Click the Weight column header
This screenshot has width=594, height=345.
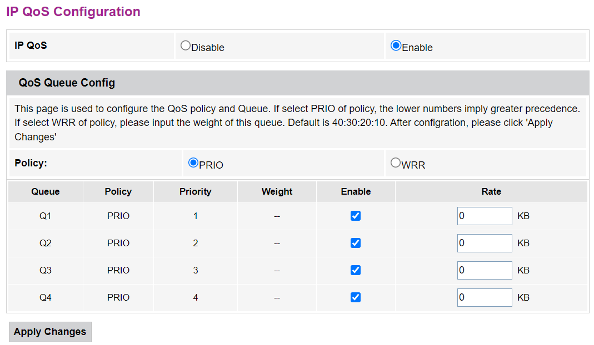coord(277,191)
